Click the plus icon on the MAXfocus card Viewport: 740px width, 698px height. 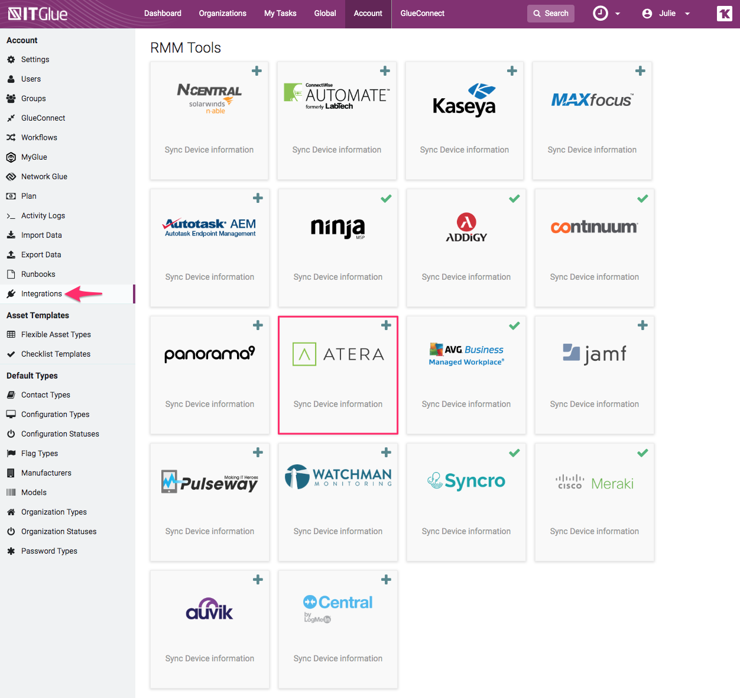click(x=640, y=71)
